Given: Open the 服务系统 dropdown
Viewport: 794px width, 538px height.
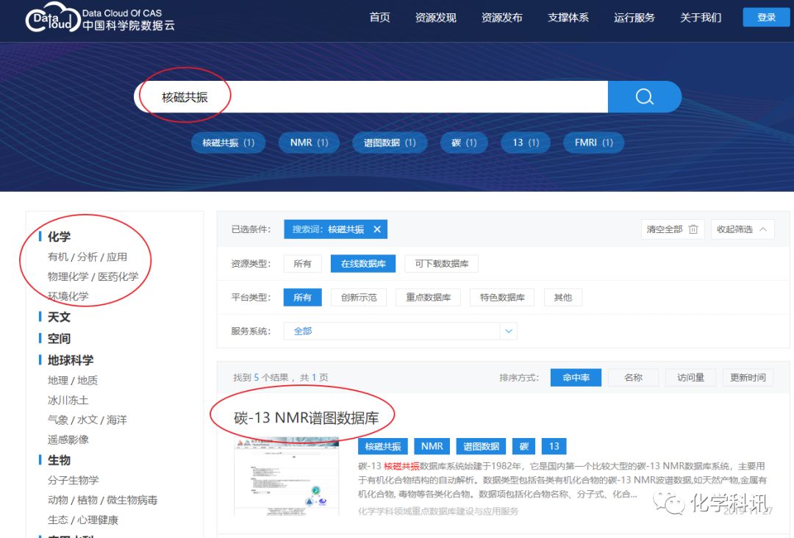Looking at the screenshot, I should (508, 331).
